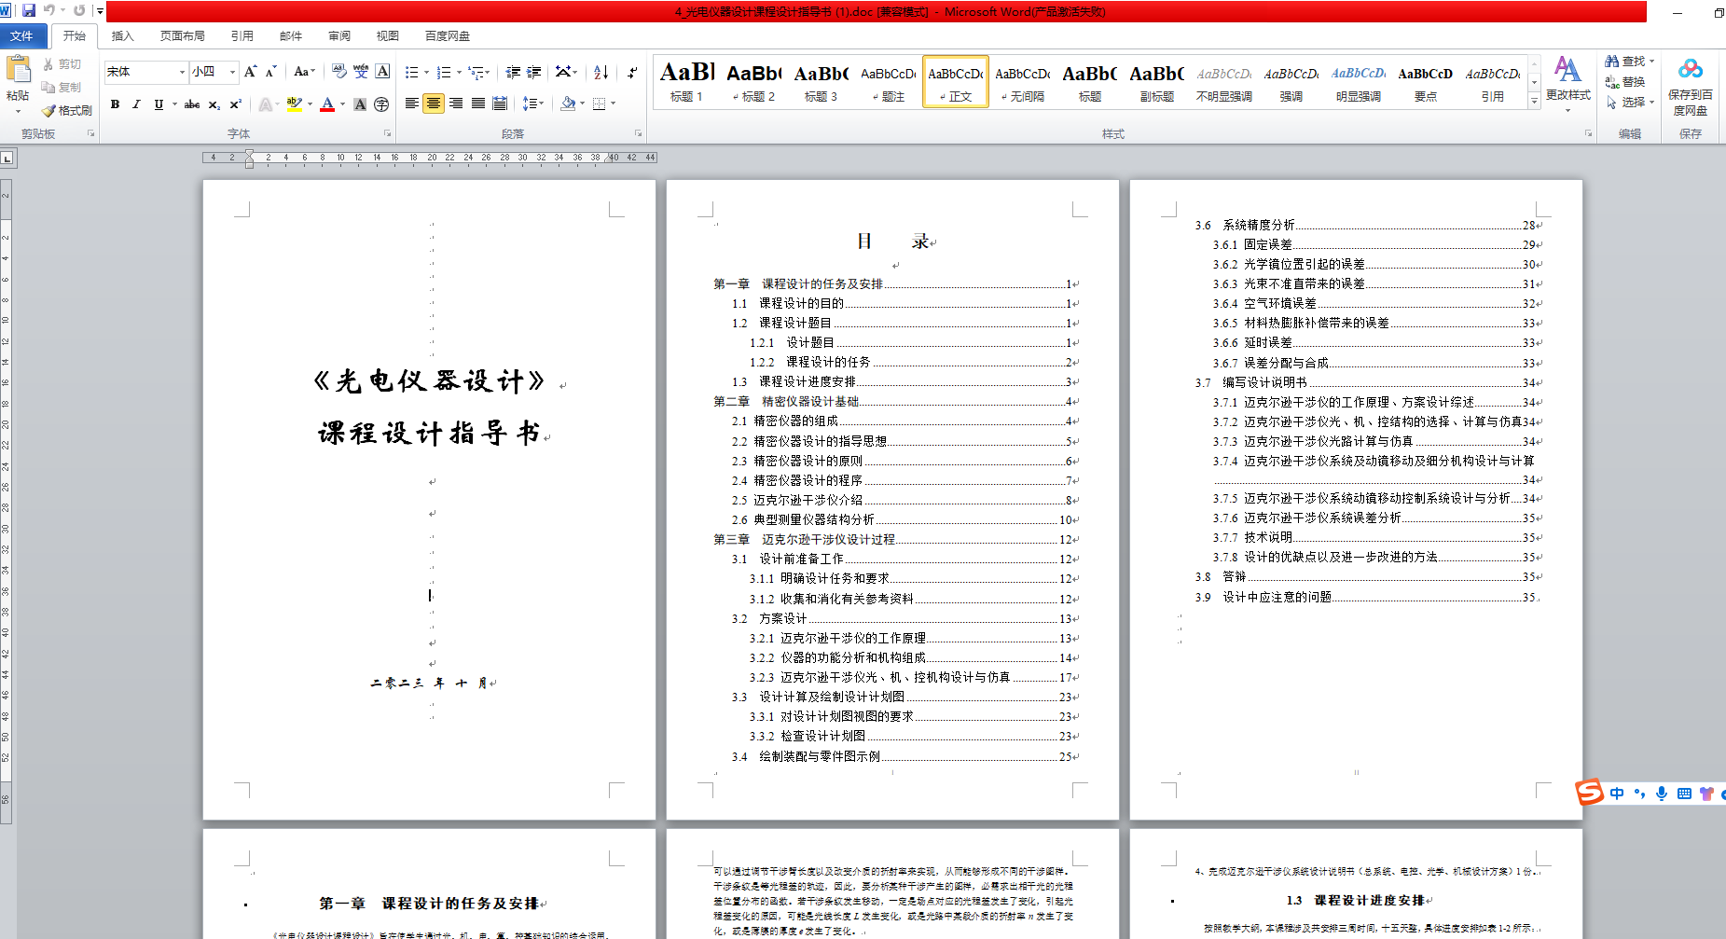
Task: Toggle Superscript formatting
Action: click(x=235, y=104)
